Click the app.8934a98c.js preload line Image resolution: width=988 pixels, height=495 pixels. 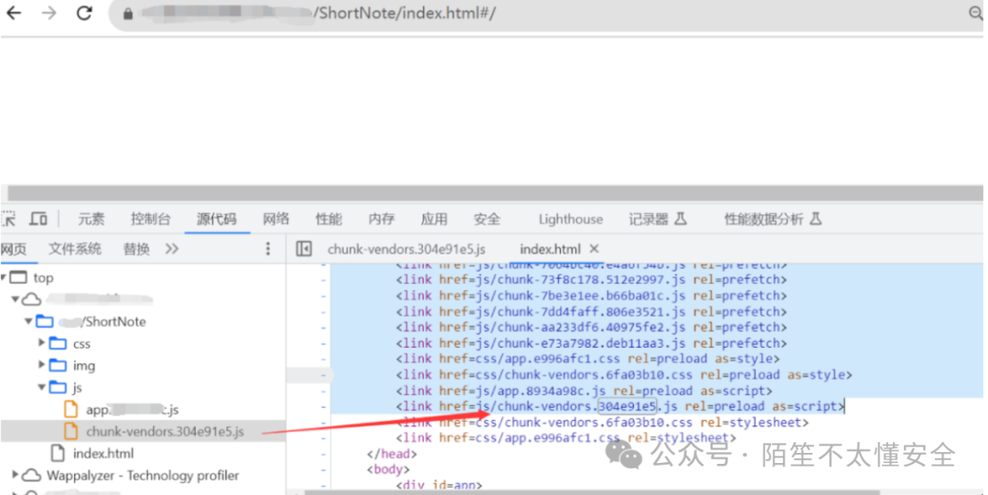[x=584, y=391]
